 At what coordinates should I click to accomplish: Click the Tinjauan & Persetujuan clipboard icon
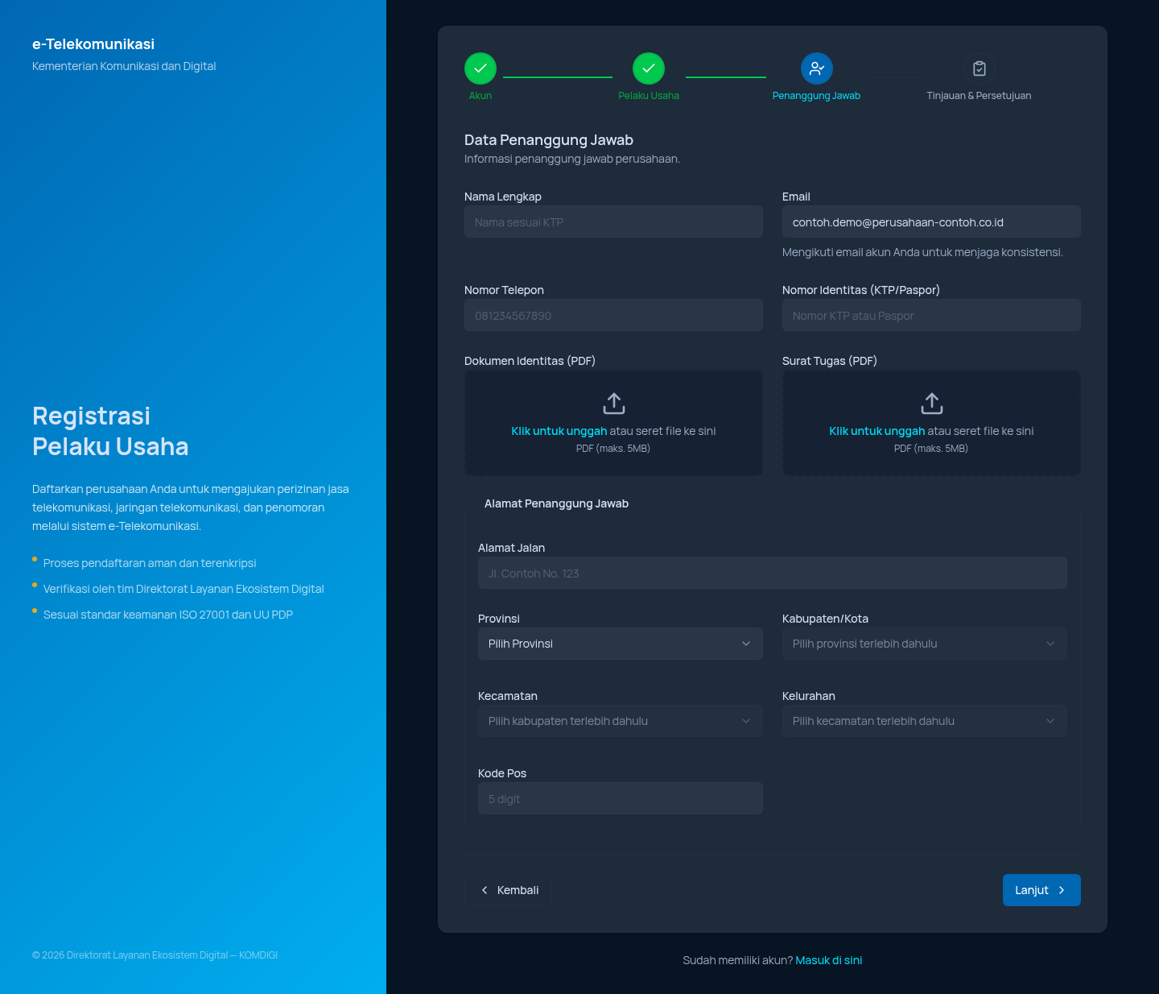point(980,68)
